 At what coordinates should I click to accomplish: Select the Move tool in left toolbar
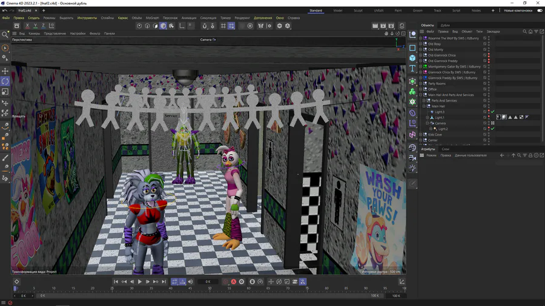tap(5, 71)
